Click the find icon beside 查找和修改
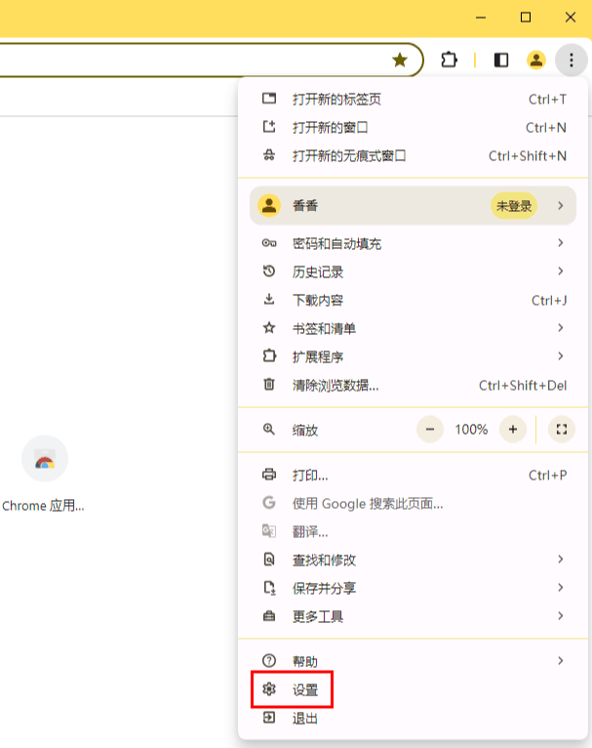 pos(269,560)
